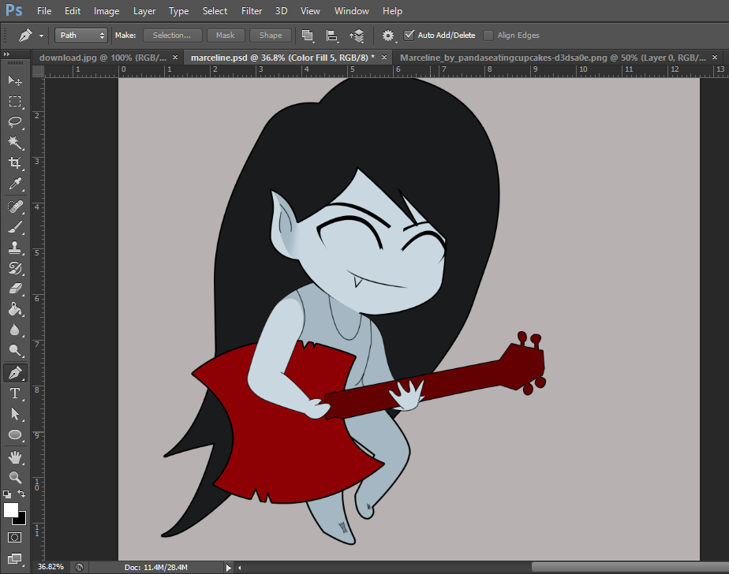Image resolution: width=729 pixels, height=574 pixels.
Task: Select the Eyedropper tool
Action: tap(15, 184)
